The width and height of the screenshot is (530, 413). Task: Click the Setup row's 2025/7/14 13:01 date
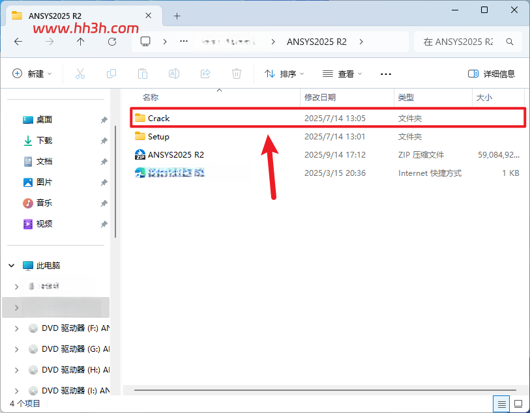(334, 136)
